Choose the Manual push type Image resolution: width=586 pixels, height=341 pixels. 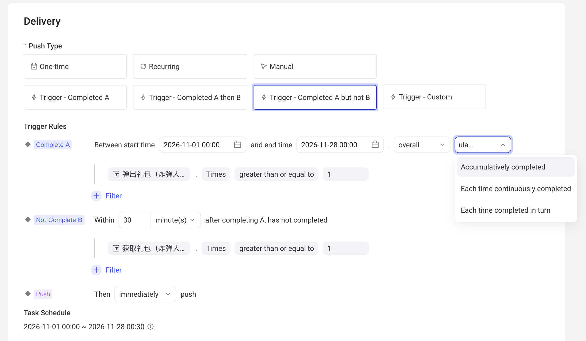(x=315, y=66)
